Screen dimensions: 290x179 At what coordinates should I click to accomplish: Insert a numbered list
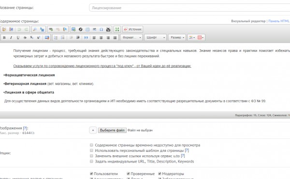click(56, 38)
